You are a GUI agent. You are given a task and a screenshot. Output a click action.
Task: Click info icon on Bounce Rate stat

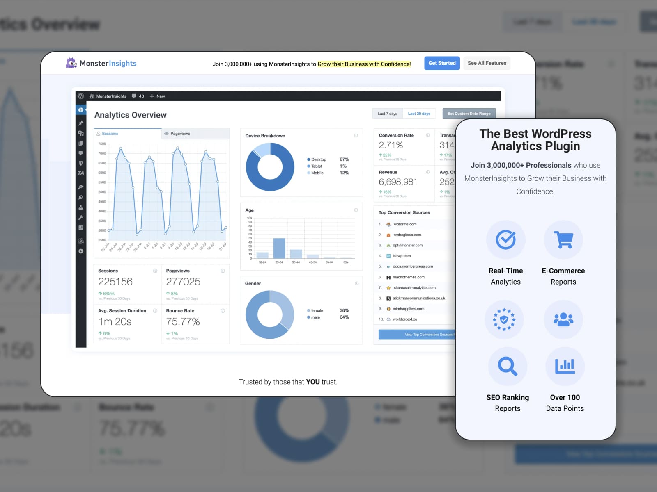223,311
